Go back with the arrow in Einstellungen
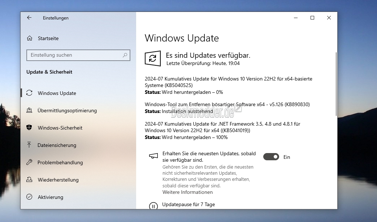Screen dimensions: 377x222 click(x=29, y=18)
